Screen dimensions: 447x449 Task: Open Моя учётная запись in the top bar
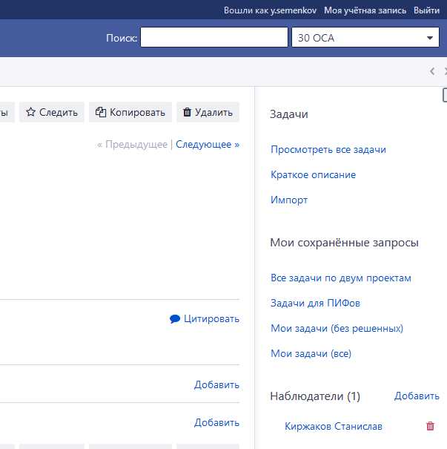pyautogui.click(x=365, y=10)
